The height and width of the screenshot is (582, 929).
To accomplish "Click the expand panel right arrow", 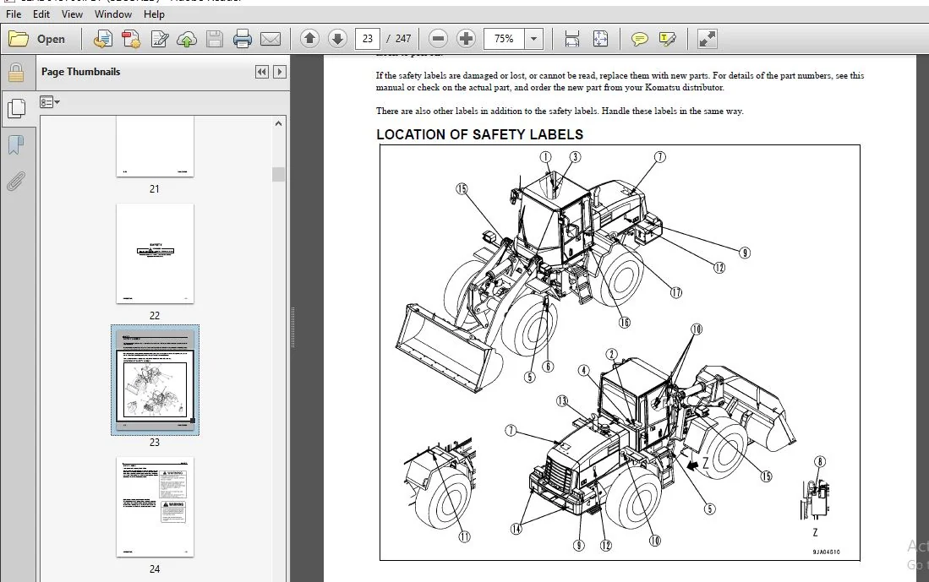I will click(280, 72).
